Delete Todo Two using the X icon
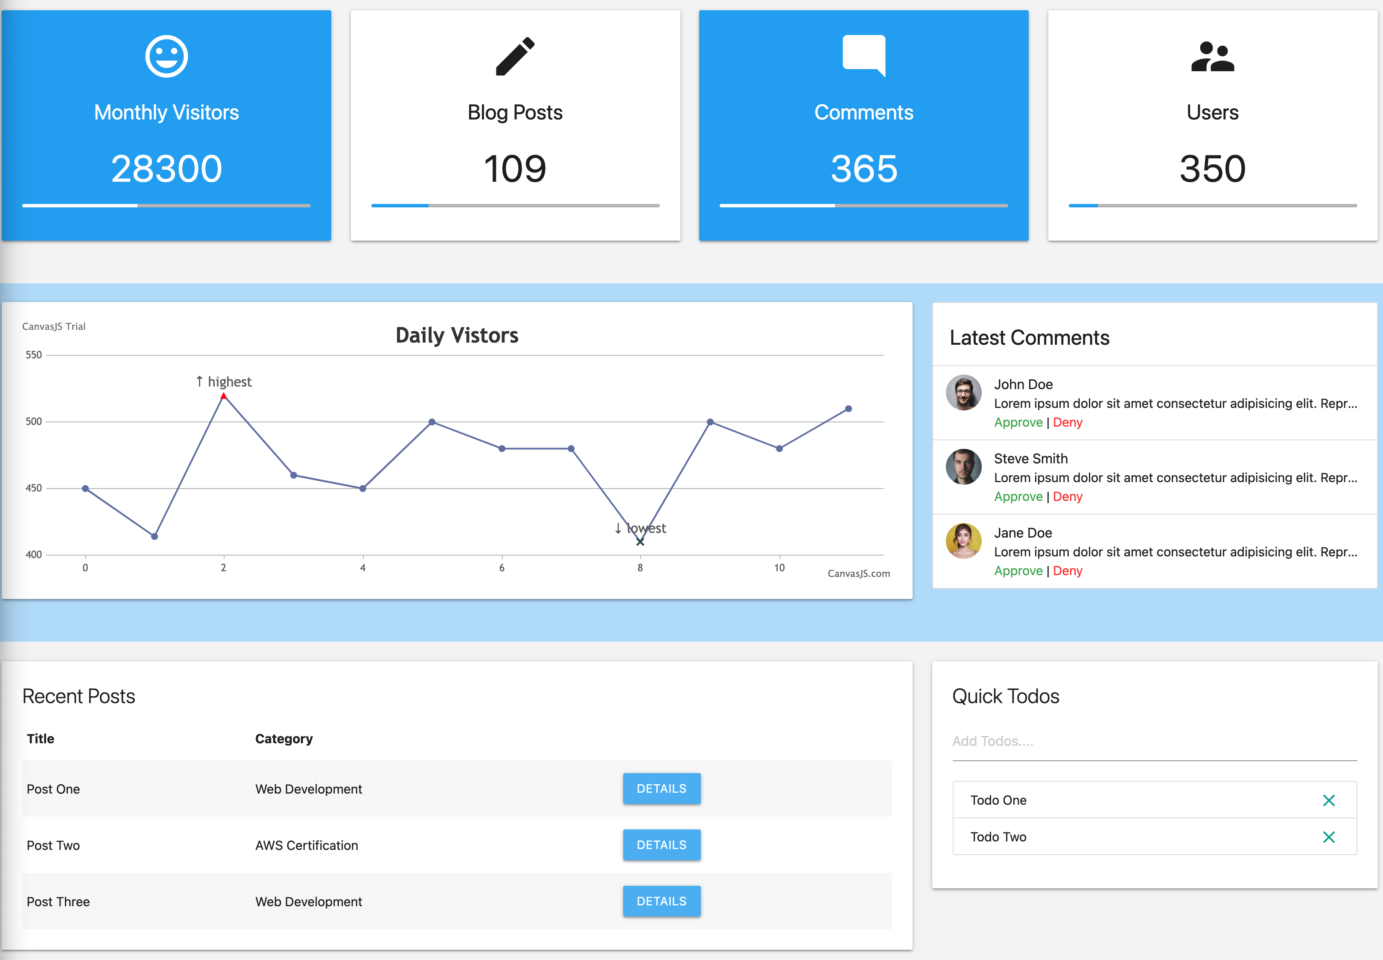1383x960 pixels. tap(1328, 837)
